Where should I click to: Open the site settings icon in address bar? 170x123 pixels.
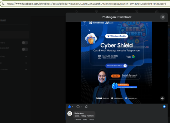pos(3,4)
